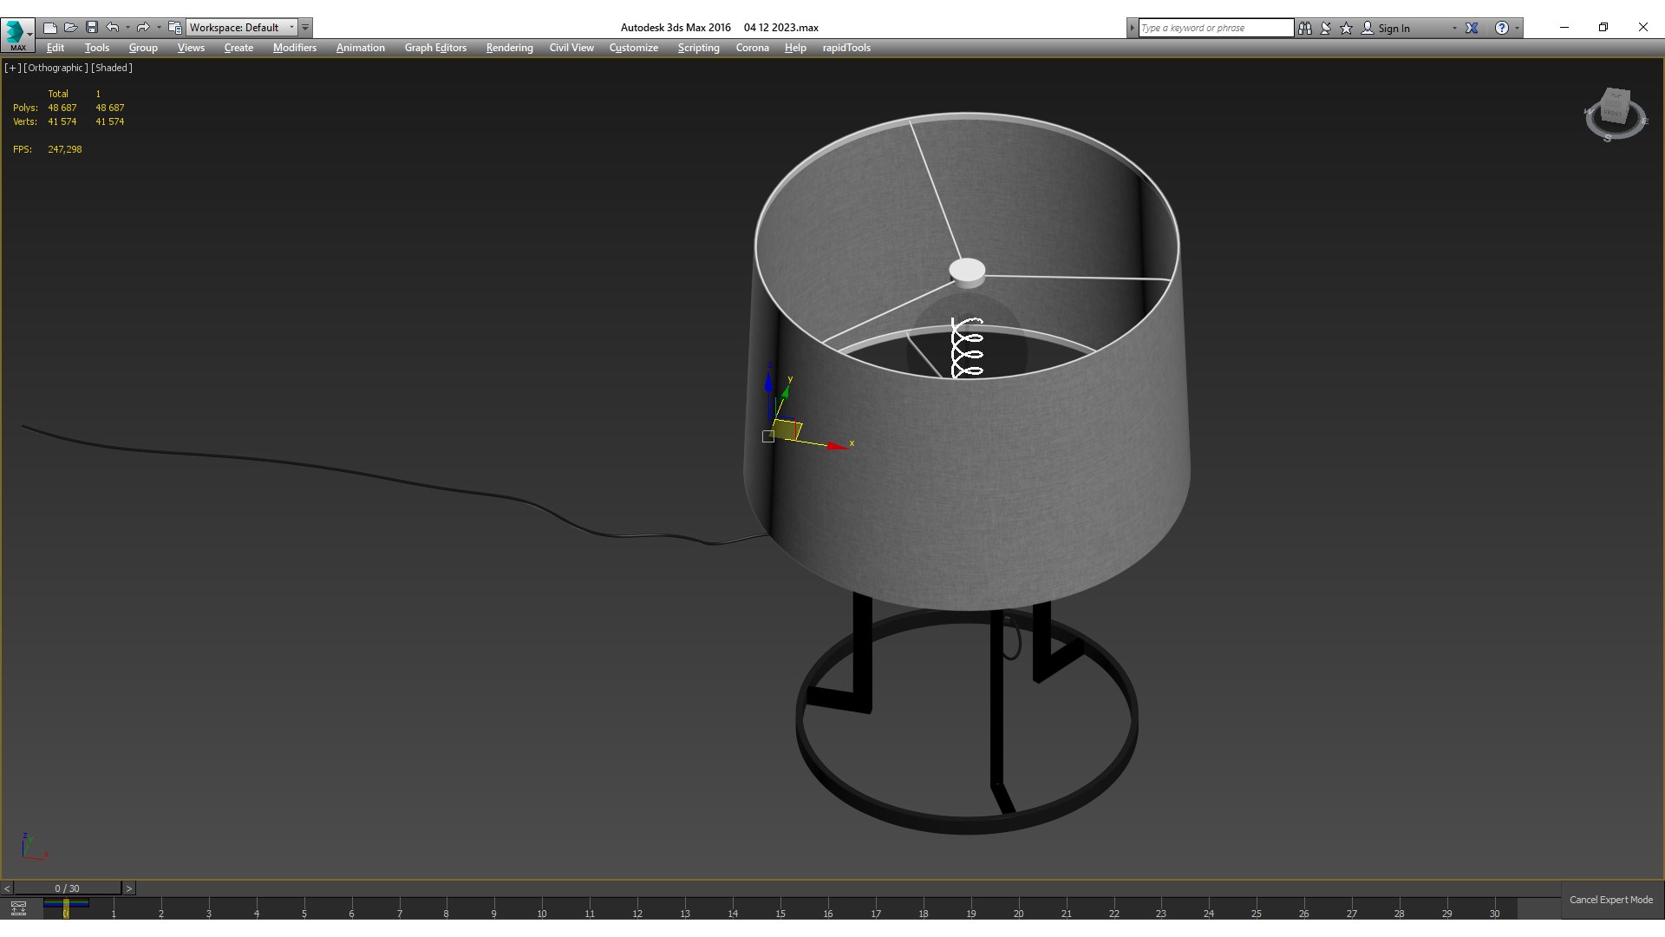
Task: Click the Redo arrow icon
Action: pyautogui.click(x=143, y=28)
